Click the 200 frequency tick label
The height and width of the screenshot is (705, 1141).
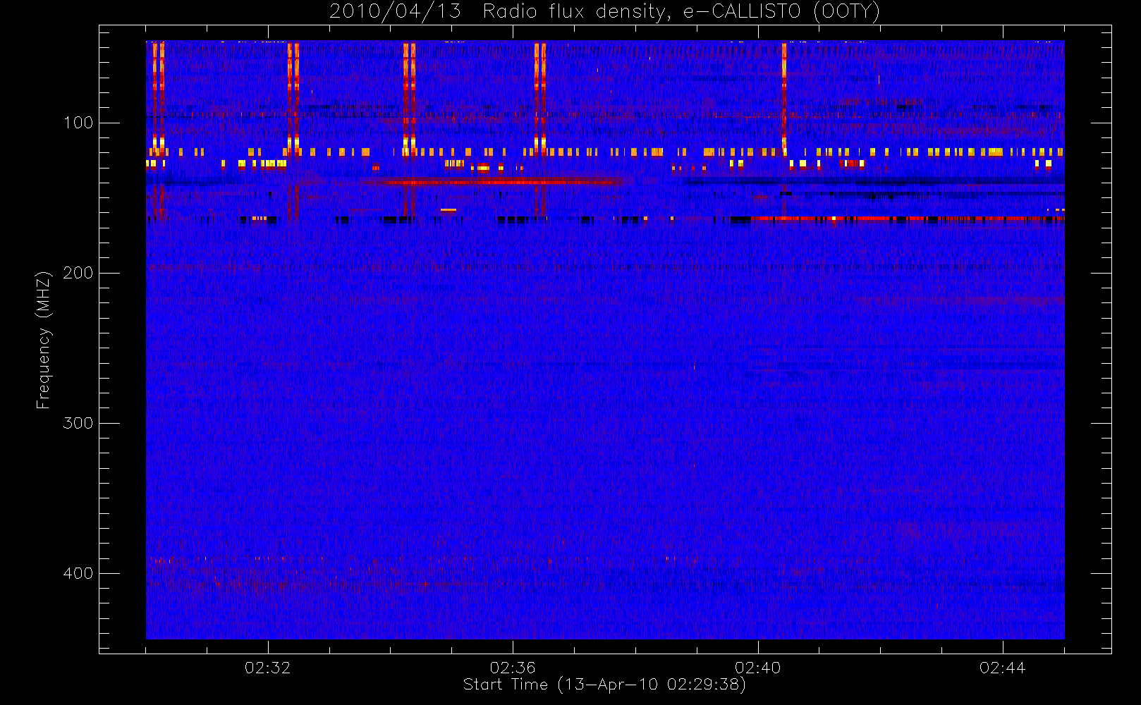(x=78, y=273)
